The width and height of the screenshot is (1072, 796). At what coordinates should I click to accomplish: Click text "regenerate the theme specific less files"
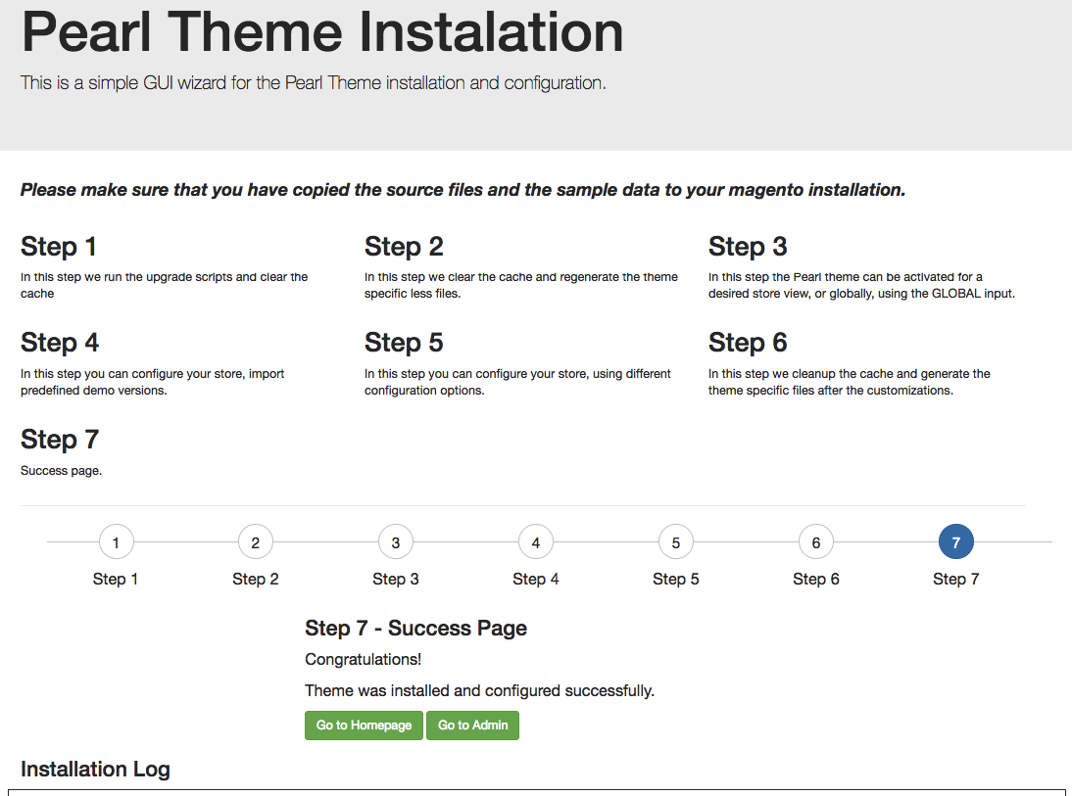521,286
